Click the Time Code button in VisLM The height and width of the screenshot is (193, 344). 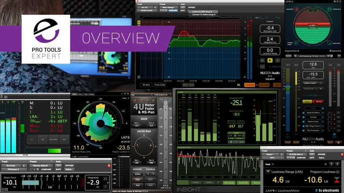point(159,85)
